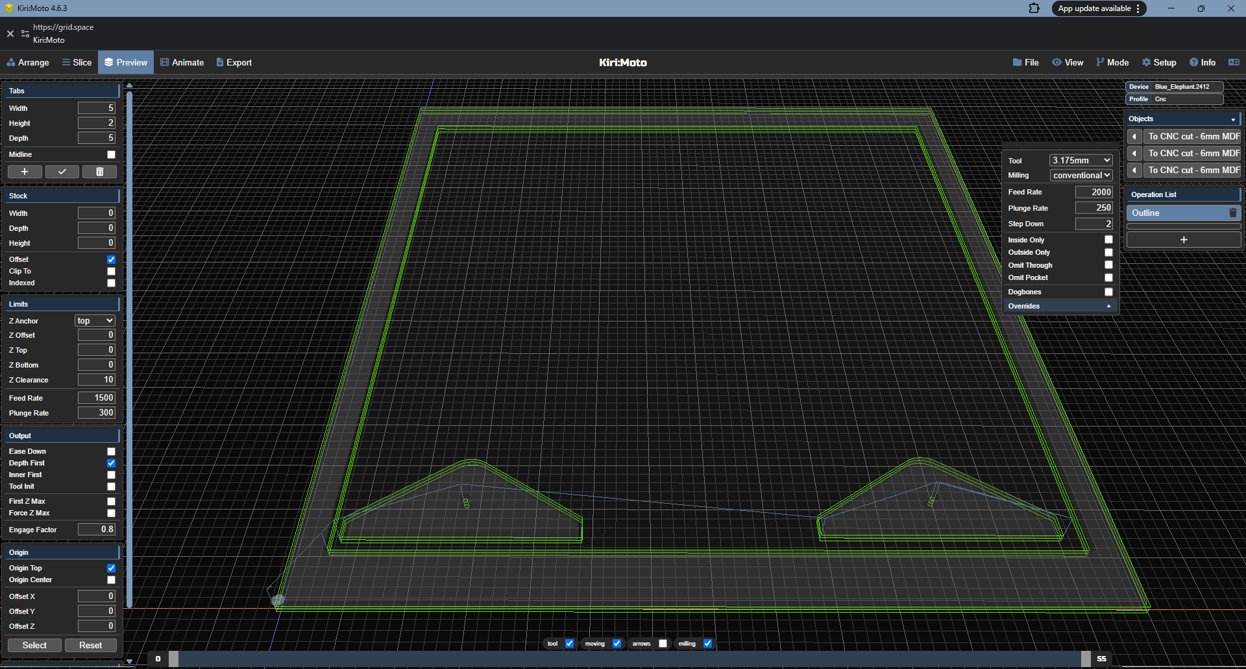The height and width of the screenshot is (669, 1246).
Task: Click the confirm tabs checkmark icon
Action: (x=62, y=172)
